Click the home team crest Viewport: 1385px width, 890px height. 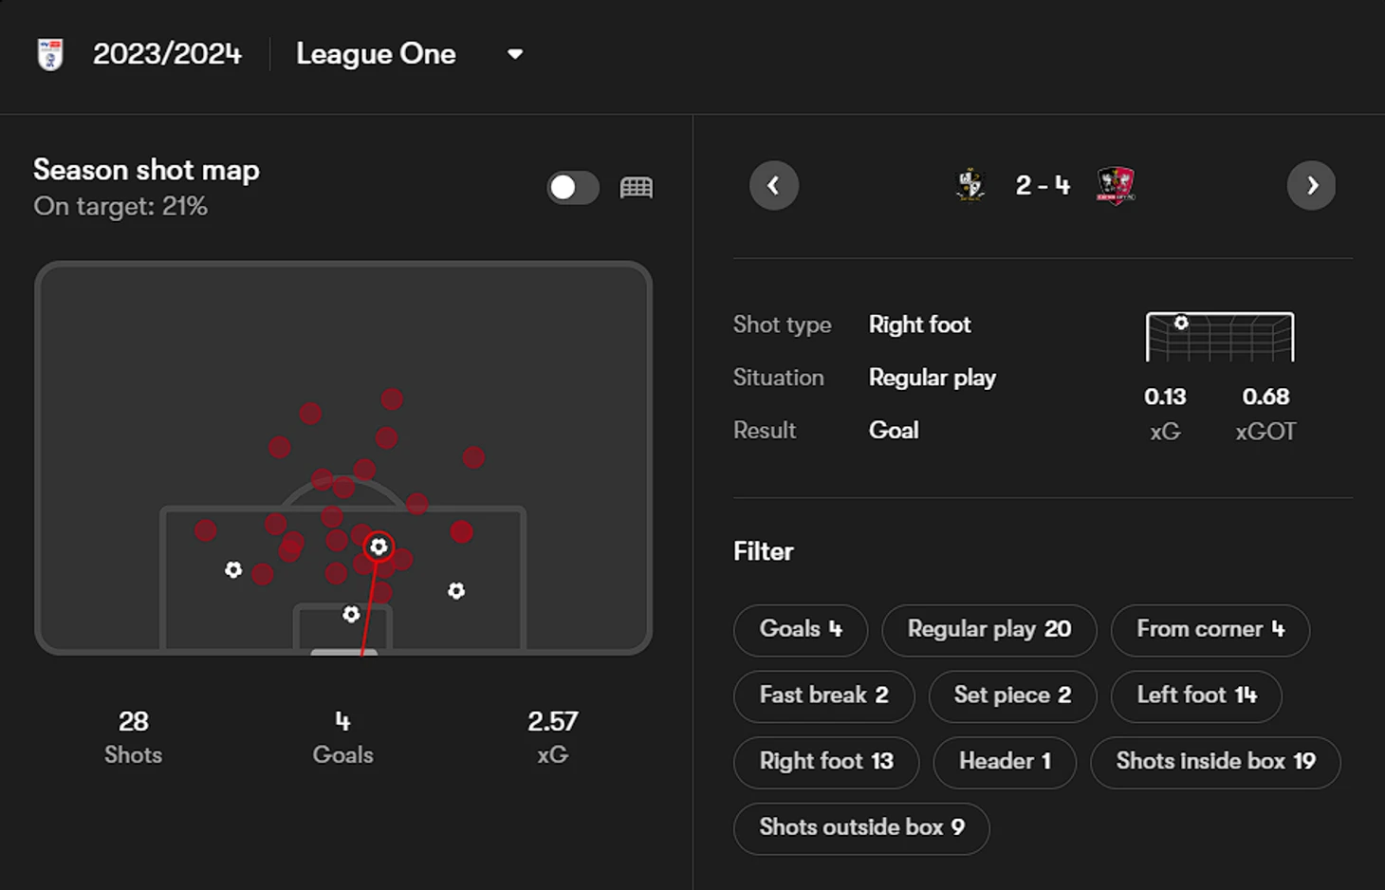970,185
